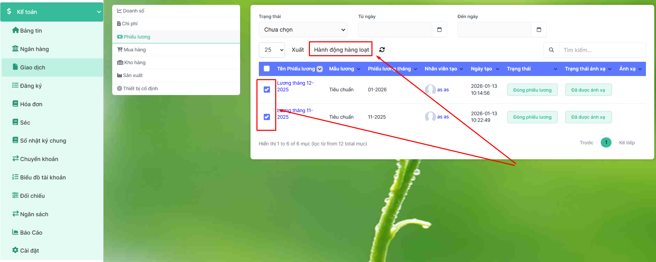Click the Hành động hàng loạt button
Screen dimensions: 656x262
341,50
